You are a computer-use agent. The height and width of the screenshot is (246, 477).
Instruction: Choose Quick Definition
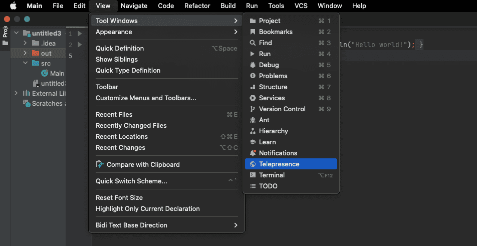coord(167,49)
